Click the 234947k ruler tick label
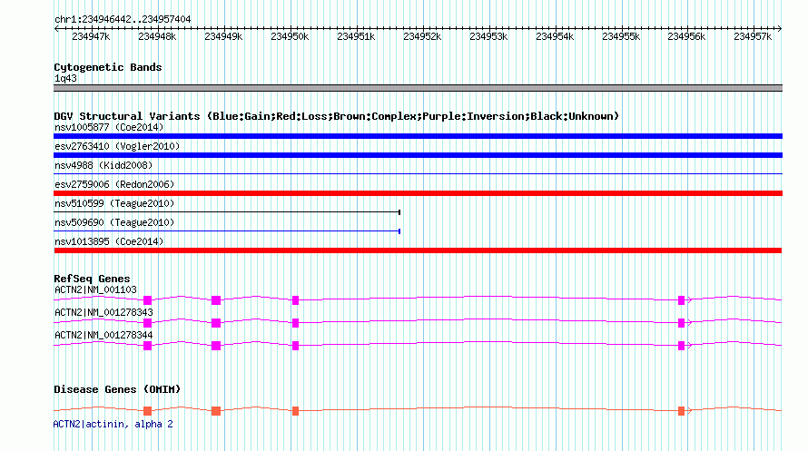The height and width of the screenshot is (451, 808). [91, 36]
